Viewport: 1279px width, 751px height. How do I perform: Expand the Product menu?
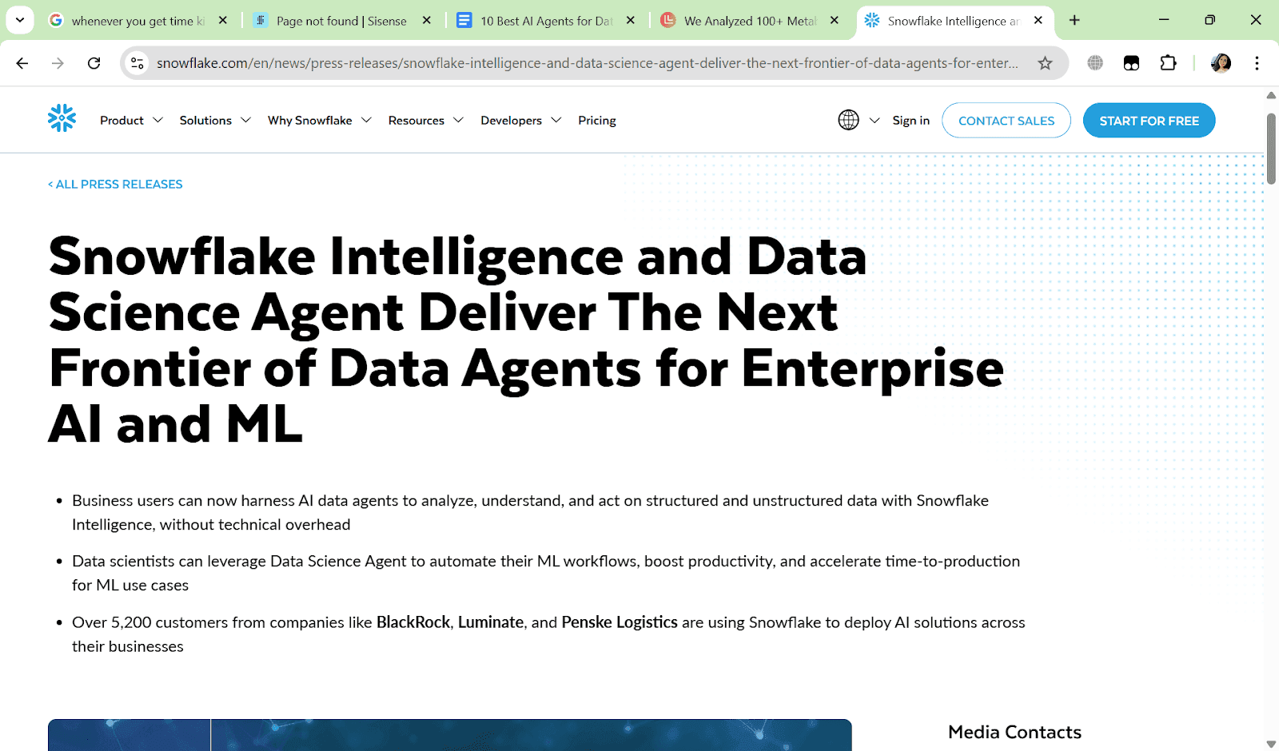(131, 120)
